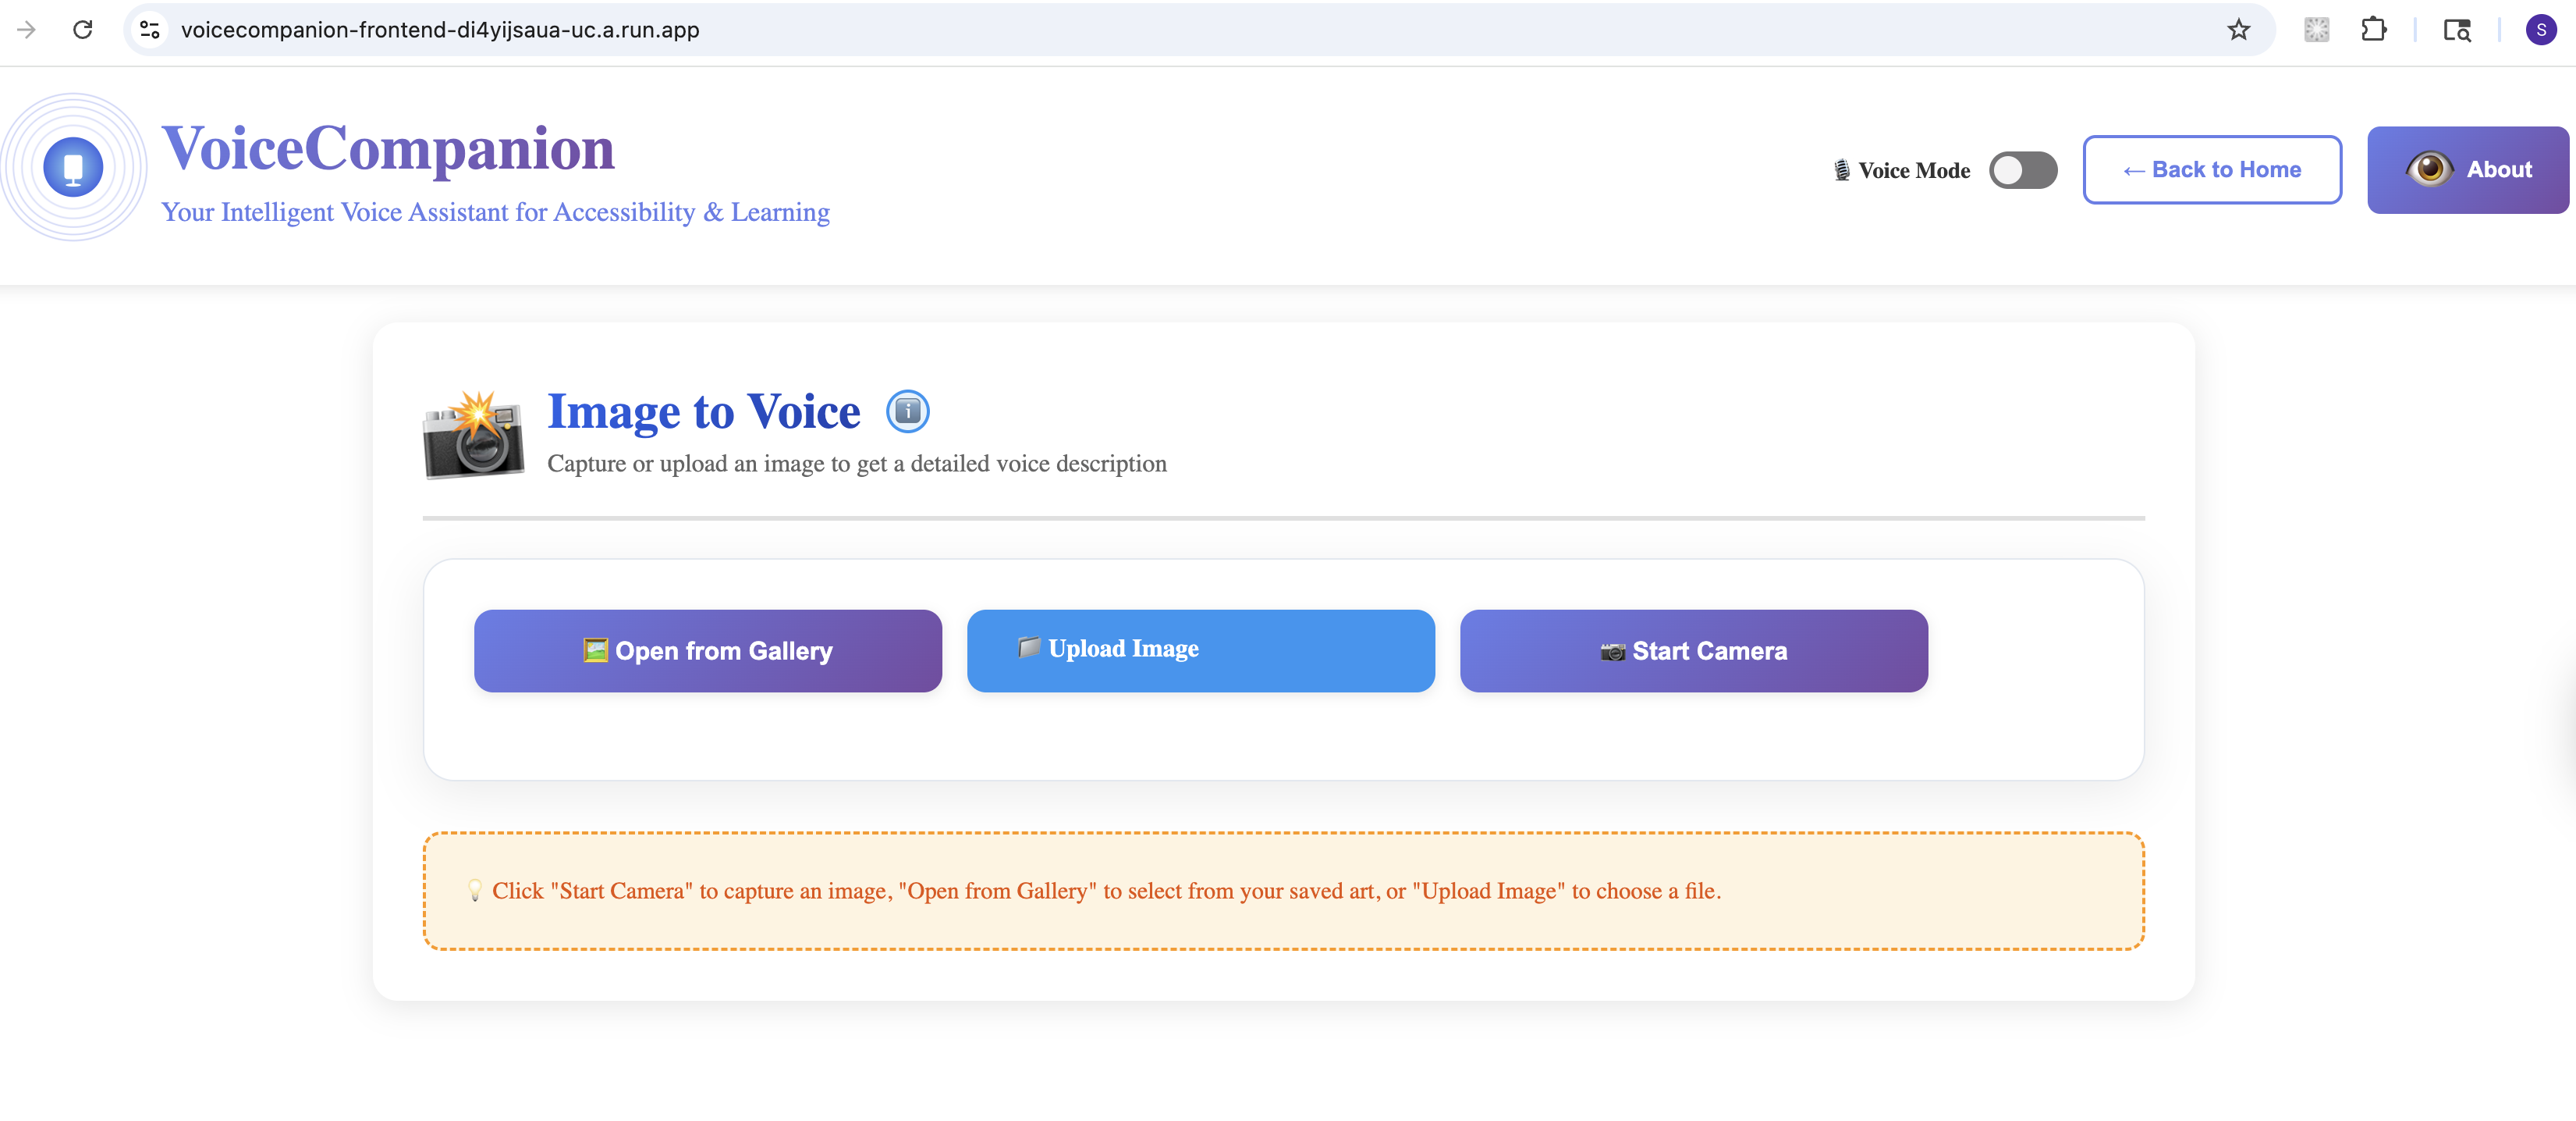2576x1121 pixels.
Task: Open the tab search icon in the toolbar
Action: [2457, 30]
